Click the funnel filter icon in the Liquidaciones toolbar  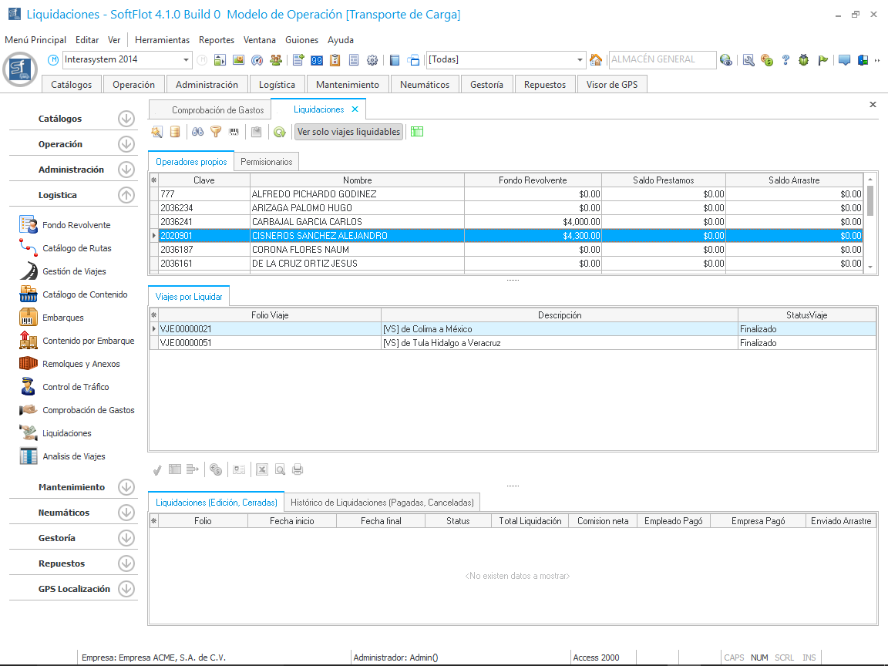click(216, 132)
